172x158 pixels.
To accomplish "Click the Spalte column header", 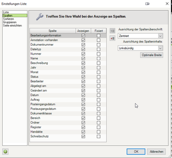I will 52,31.
